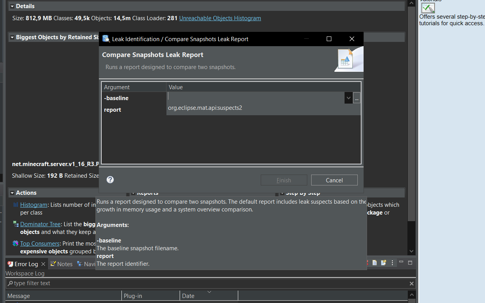Open the Dominator Tree action link

40,224
